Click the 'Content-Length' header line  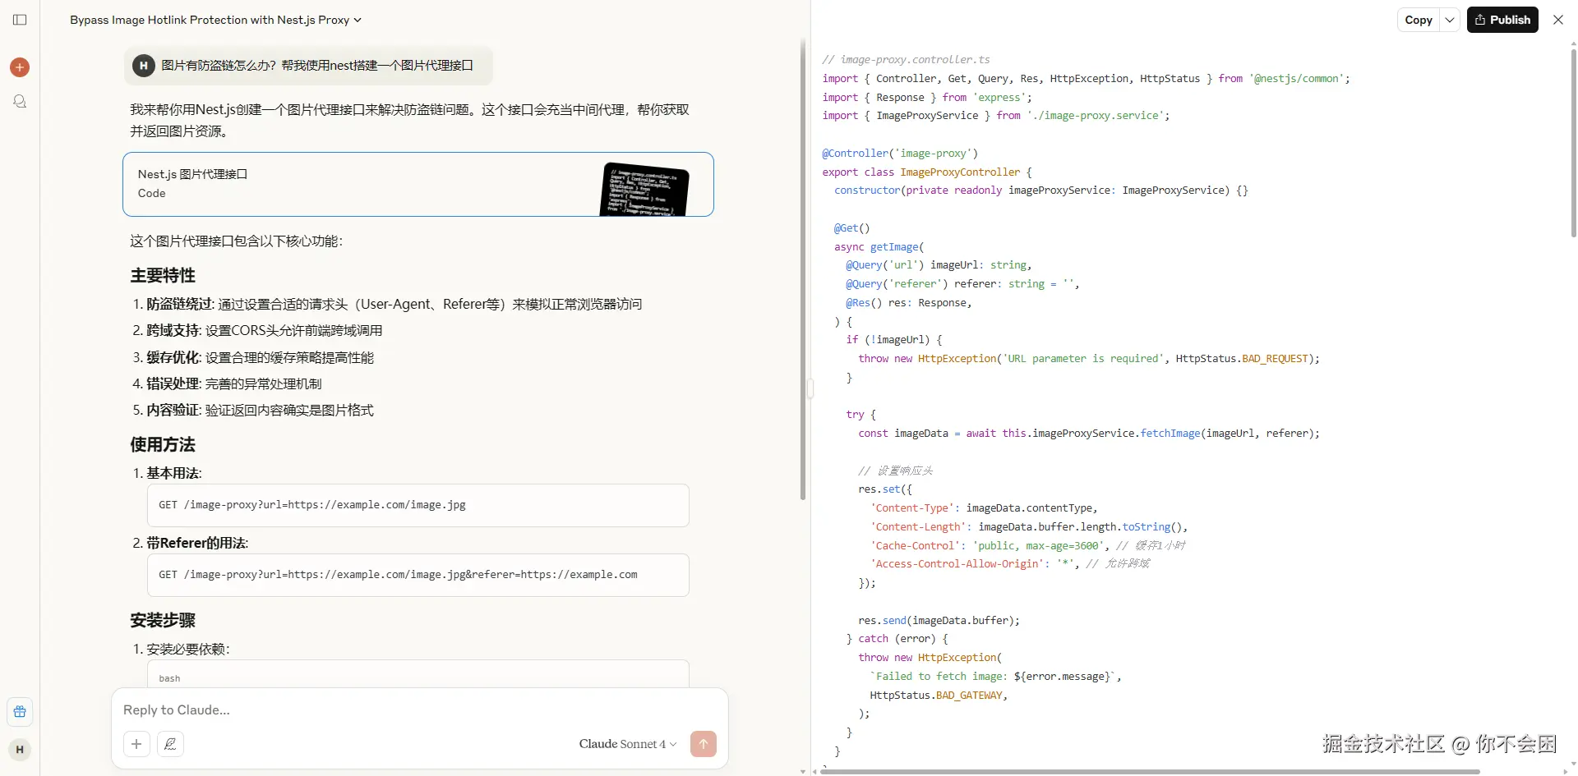pyautogui.click(x=1029, y=527)
